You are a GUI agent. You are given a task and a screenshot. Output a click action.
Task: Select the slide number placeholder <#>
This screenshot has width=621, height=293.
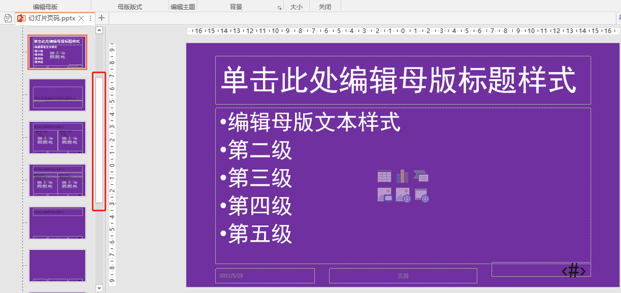[541, 270]
